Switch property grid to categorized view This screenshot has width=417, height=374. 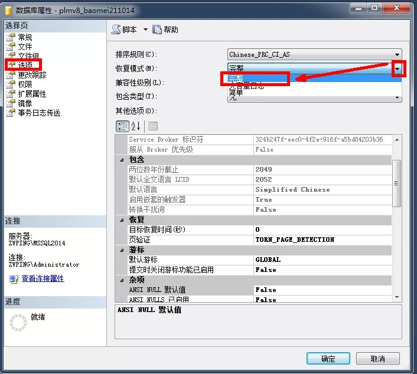(x=122, y=126)
